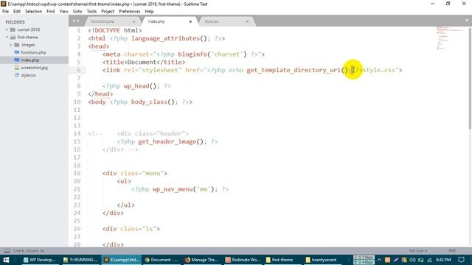
Task: Click the Document title text
Action: point(142,62)
